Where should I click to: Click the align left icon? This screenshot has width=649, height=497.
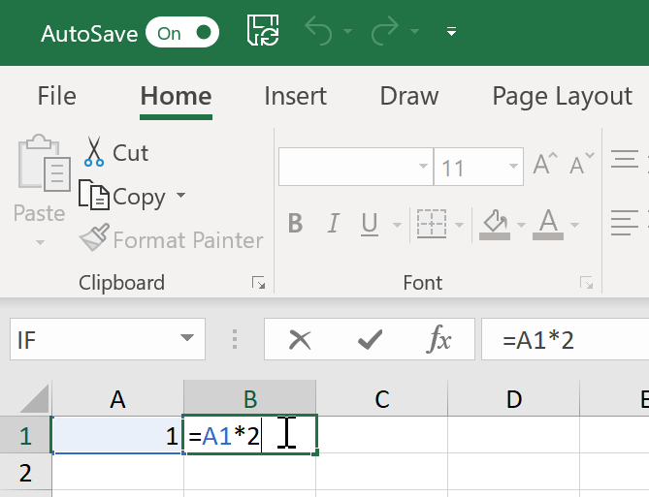tap(625, 223)
